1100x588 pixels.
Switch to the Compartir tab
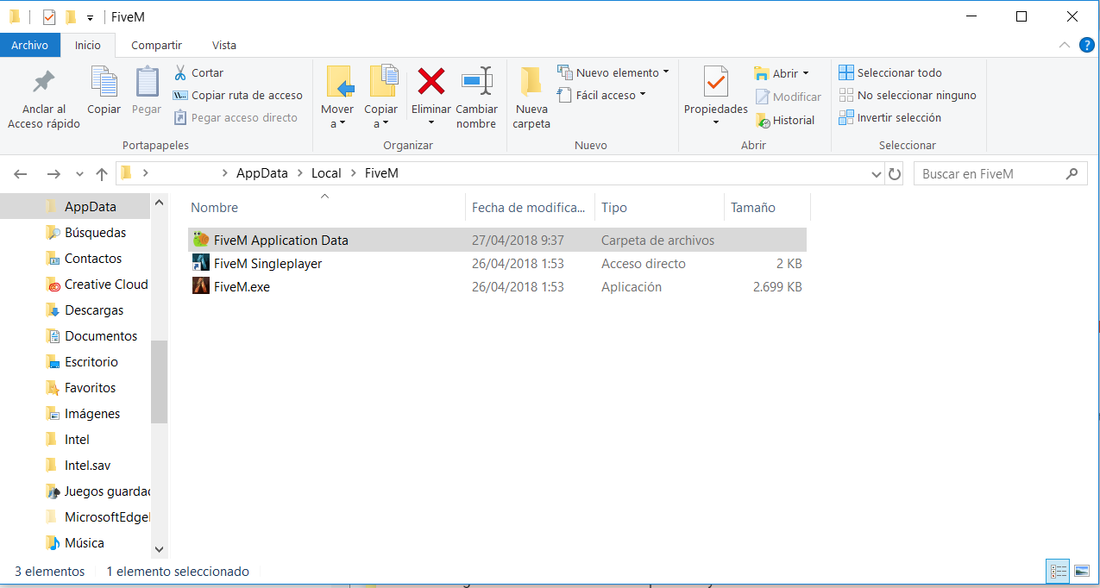tap(156, 45)
